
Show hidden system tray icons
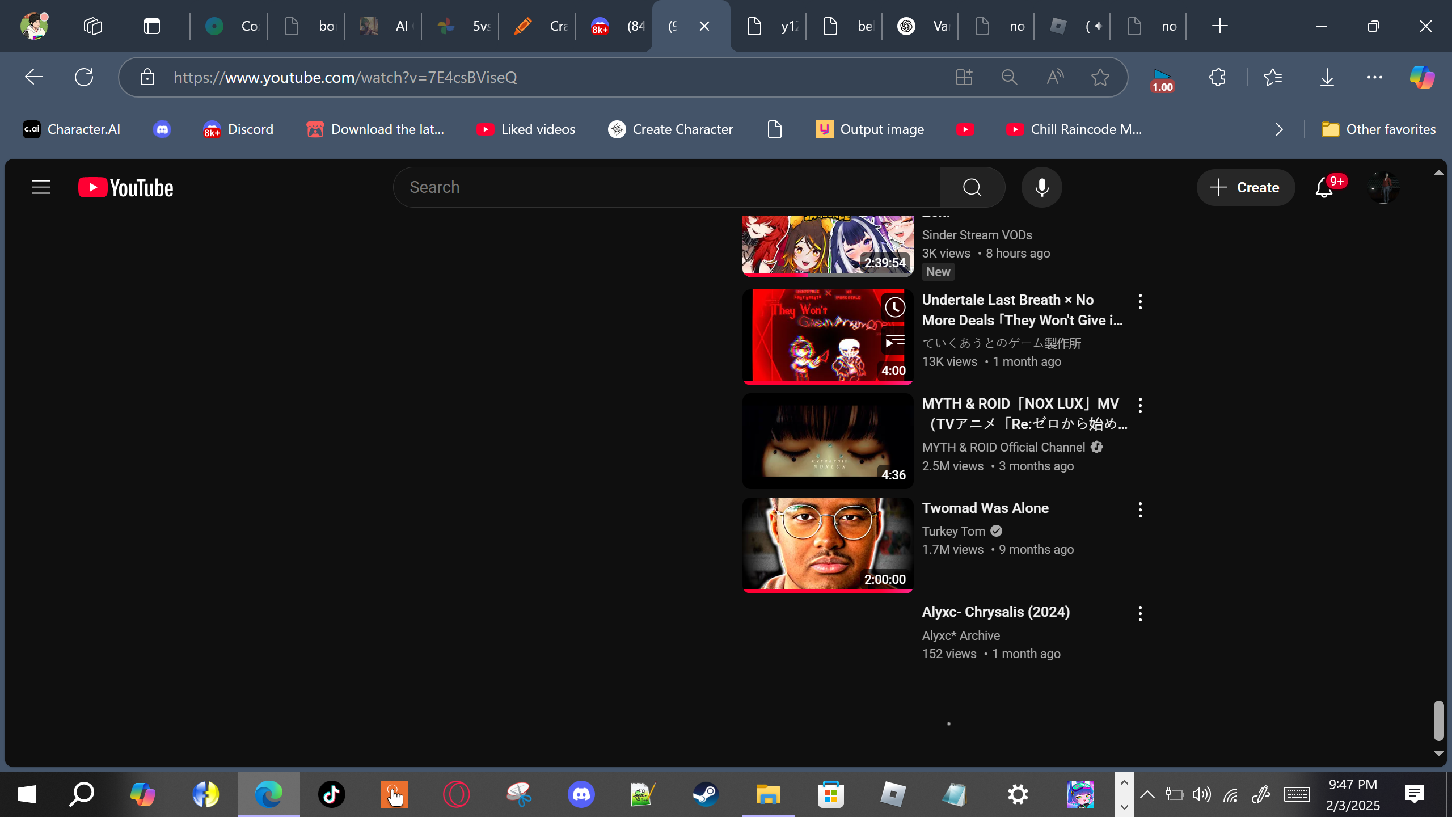tap(1147, 794)
